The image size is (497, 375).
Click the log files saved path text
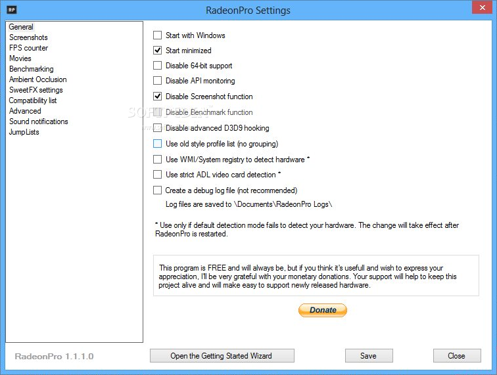click(248, 204)
